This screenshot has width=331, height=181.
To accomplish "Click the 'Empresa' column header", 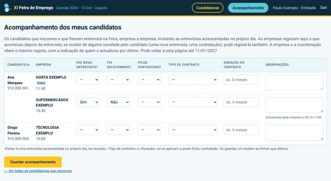I will [x=43, y=65].
